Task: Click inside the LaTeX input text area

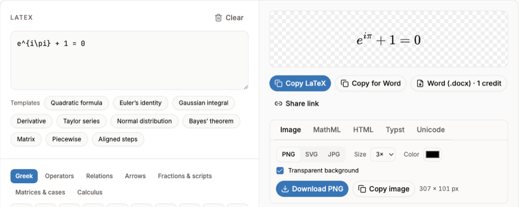Action: tap(129, 61)
